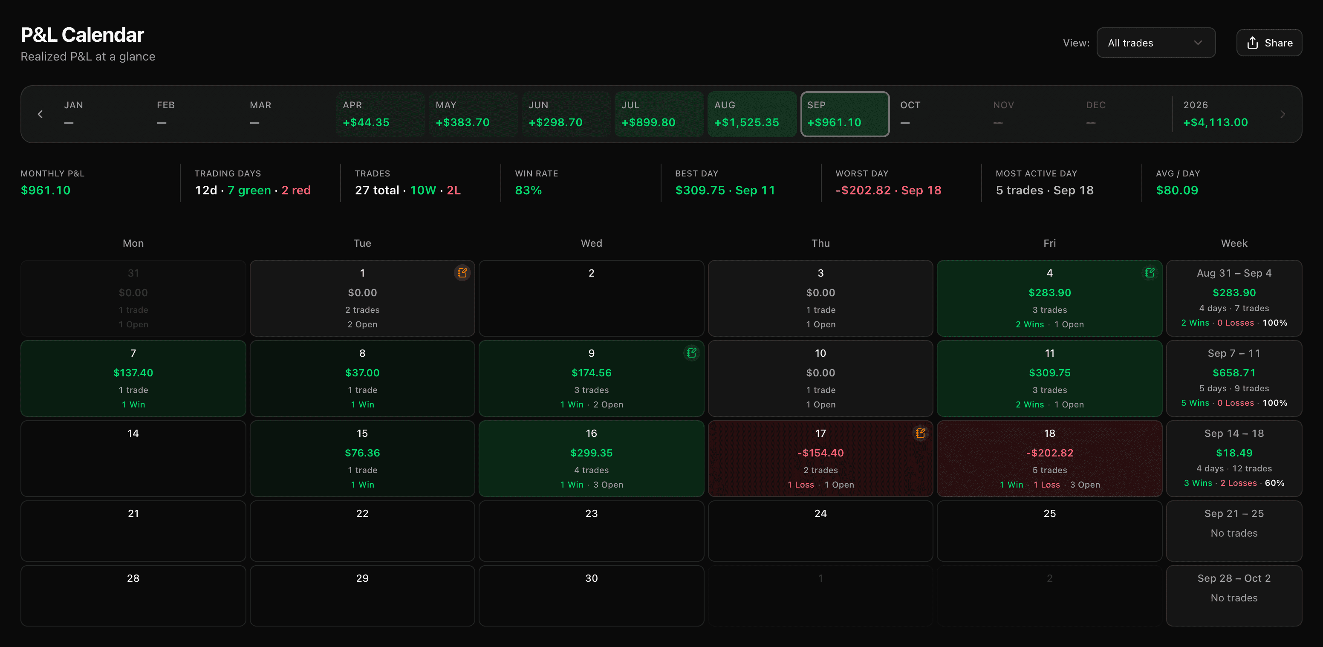Open the note icon on Sep 9

691,353
